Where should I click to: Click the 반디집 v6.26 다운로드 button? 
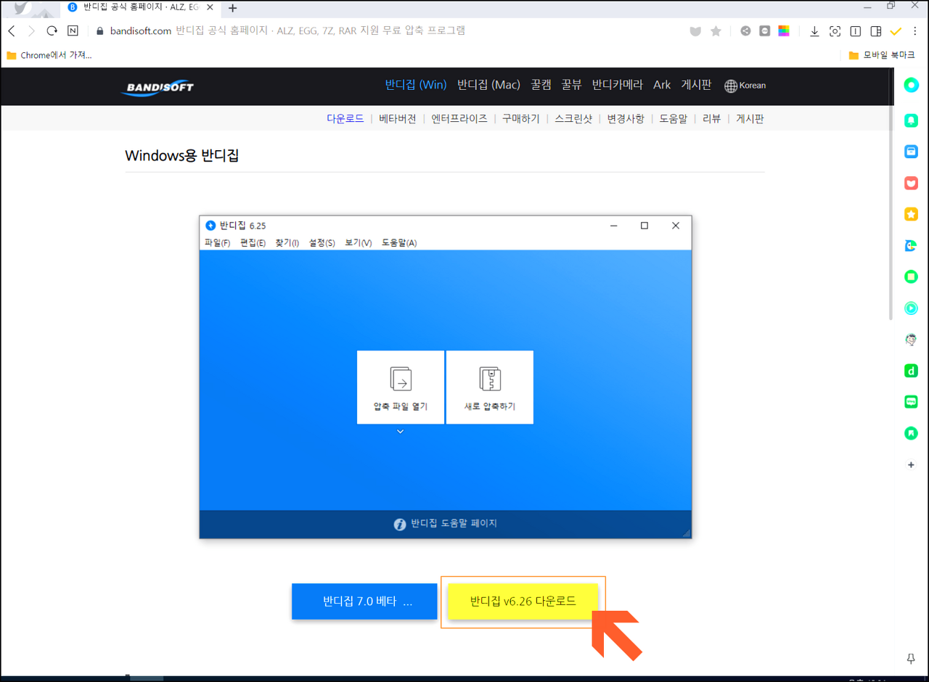tap(523, 601)
